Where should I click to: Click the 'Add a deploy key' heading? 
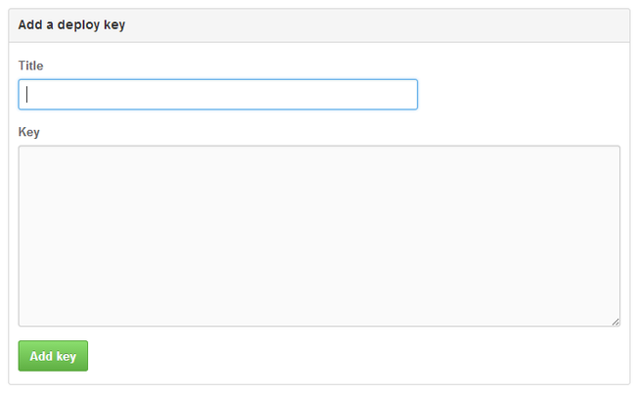pos(71,24)
